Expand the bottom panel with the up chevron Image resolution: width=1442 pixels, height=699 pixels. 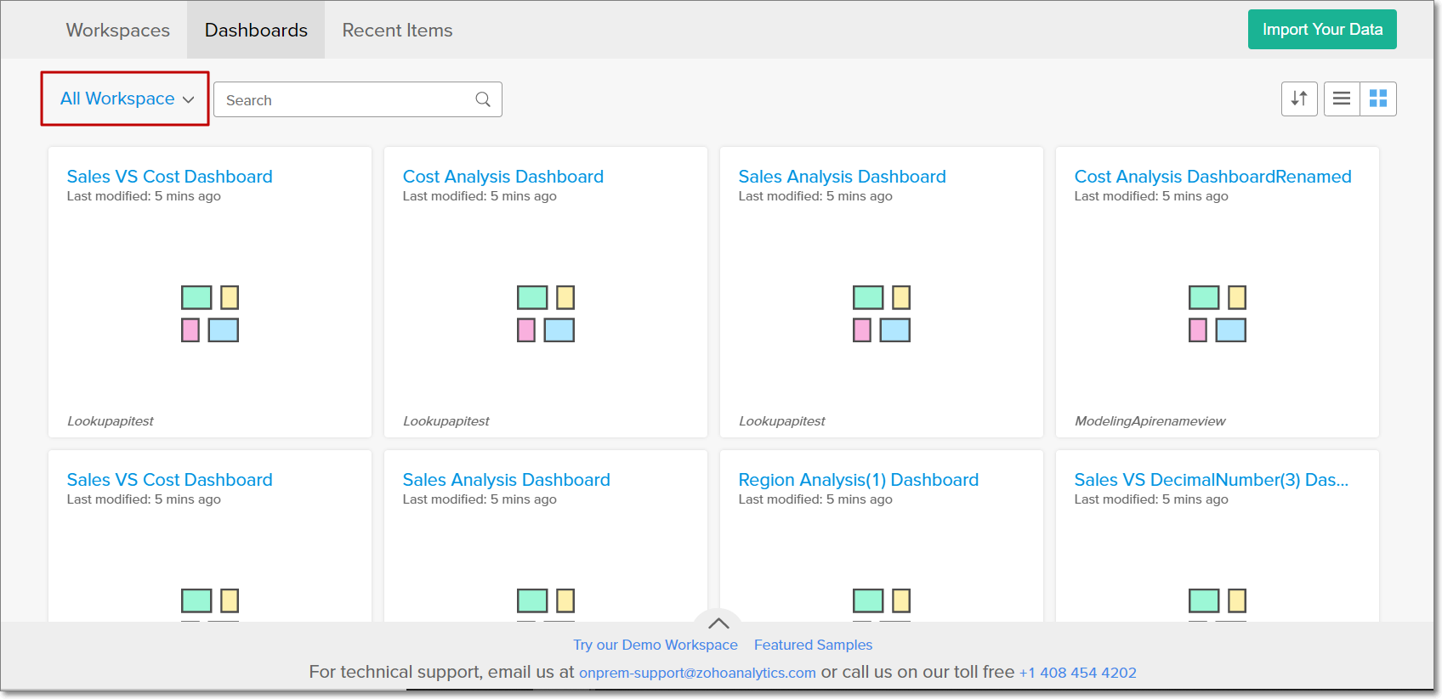(718, 623)
